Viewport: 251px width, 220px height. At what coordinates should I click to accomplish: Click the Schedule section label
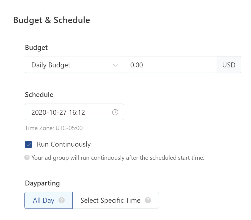(x=39, y=95)
